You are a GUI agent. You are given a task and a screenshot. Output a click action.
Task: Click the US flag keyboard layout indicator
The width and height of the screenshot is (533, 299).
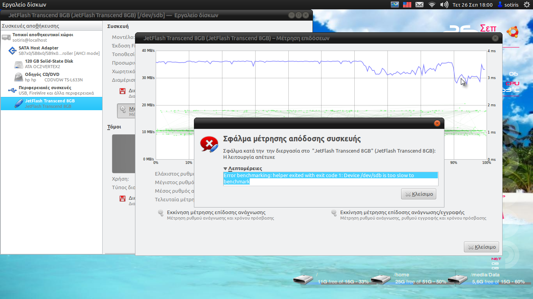(407, 5)
